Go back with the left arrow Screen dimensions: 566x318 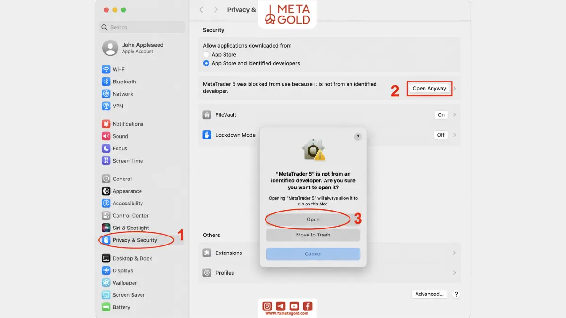(x=201, y=9)
